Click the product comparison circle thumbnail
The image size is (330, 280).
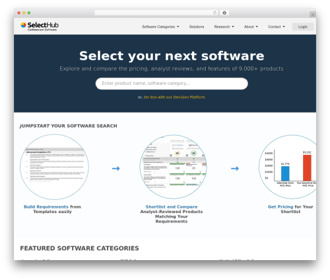pos(174,167)
